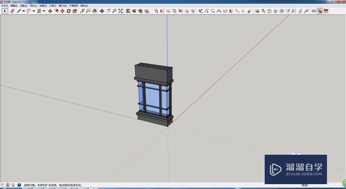Screen dimensions: 346x189
Task: Click the Zoom Extents tool
Action: [x=120, y=11]
